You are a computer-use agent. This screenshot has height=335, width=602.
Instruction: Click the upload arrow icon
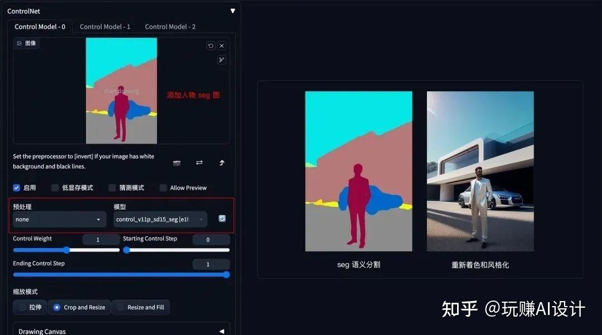tap(221, 162)
